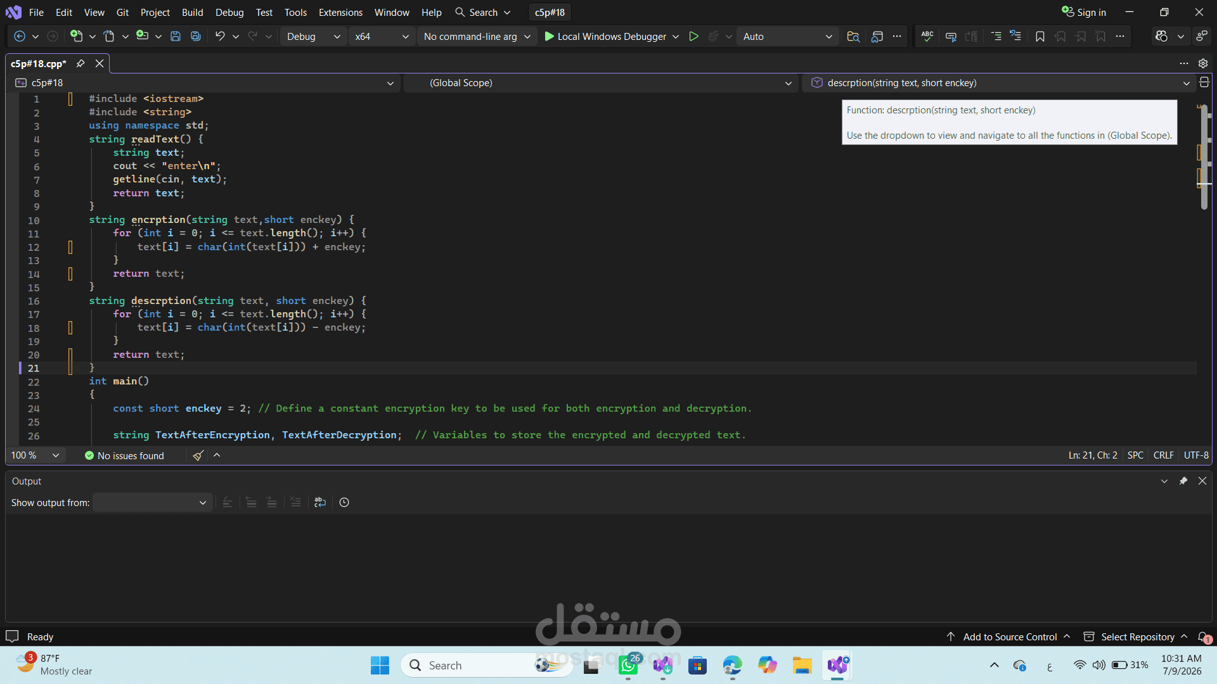Viewport: 1217px width, 684px height.
Task: Open the File menu
Action: (36, 13)
